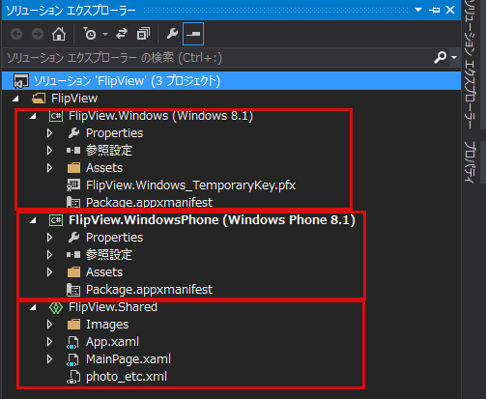Expand Properties under FlipView.Windows
The image size is (486, 399).
tap(49, 133)
